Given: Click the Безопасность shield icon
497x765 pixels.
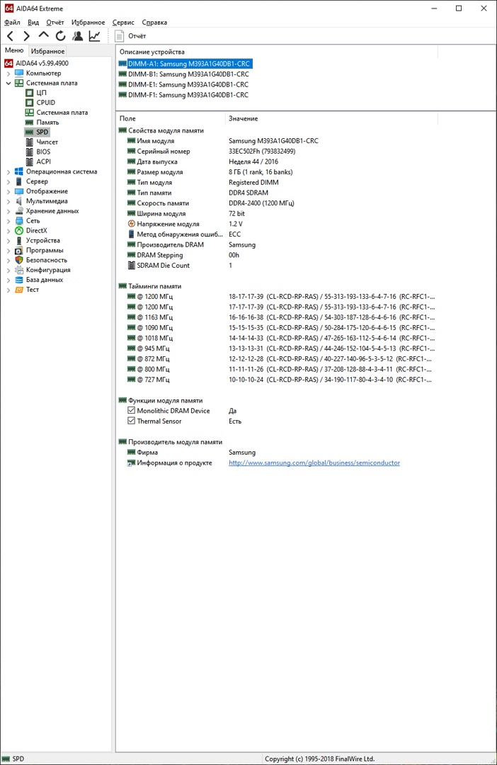Looking at the screenshot, I should point(19,260).
